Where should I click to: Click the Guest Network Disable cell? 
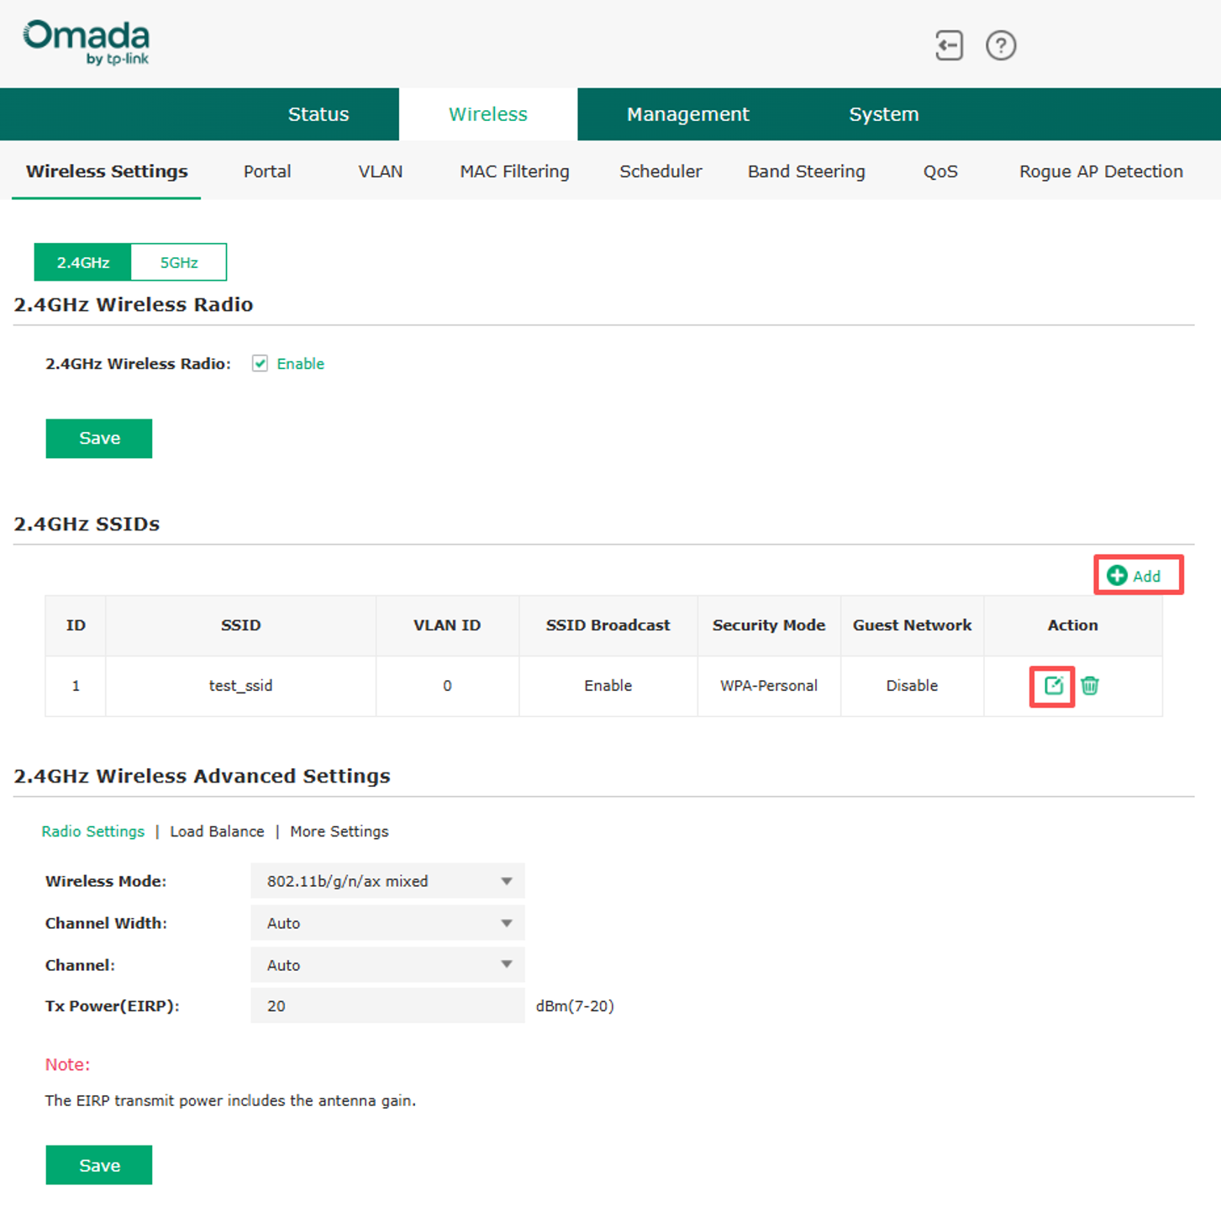tap(912, 686)
